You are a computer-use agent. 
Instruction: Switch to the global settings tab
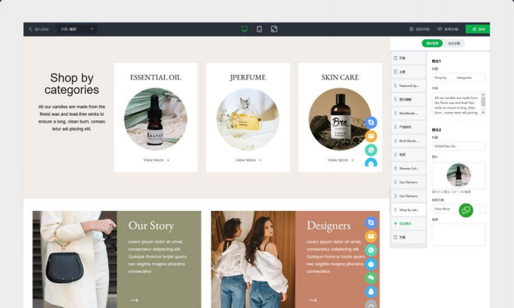(454, 44)
